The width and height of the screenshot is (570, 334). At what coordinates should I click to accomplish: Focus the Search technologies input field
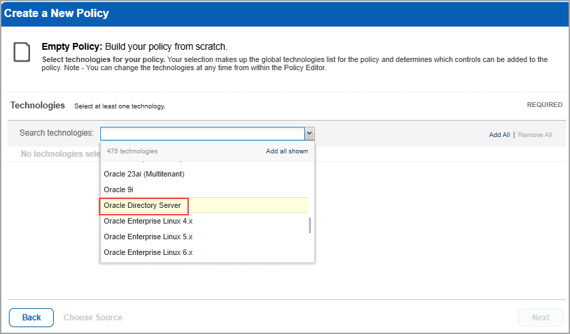click(x=202, y=134)
